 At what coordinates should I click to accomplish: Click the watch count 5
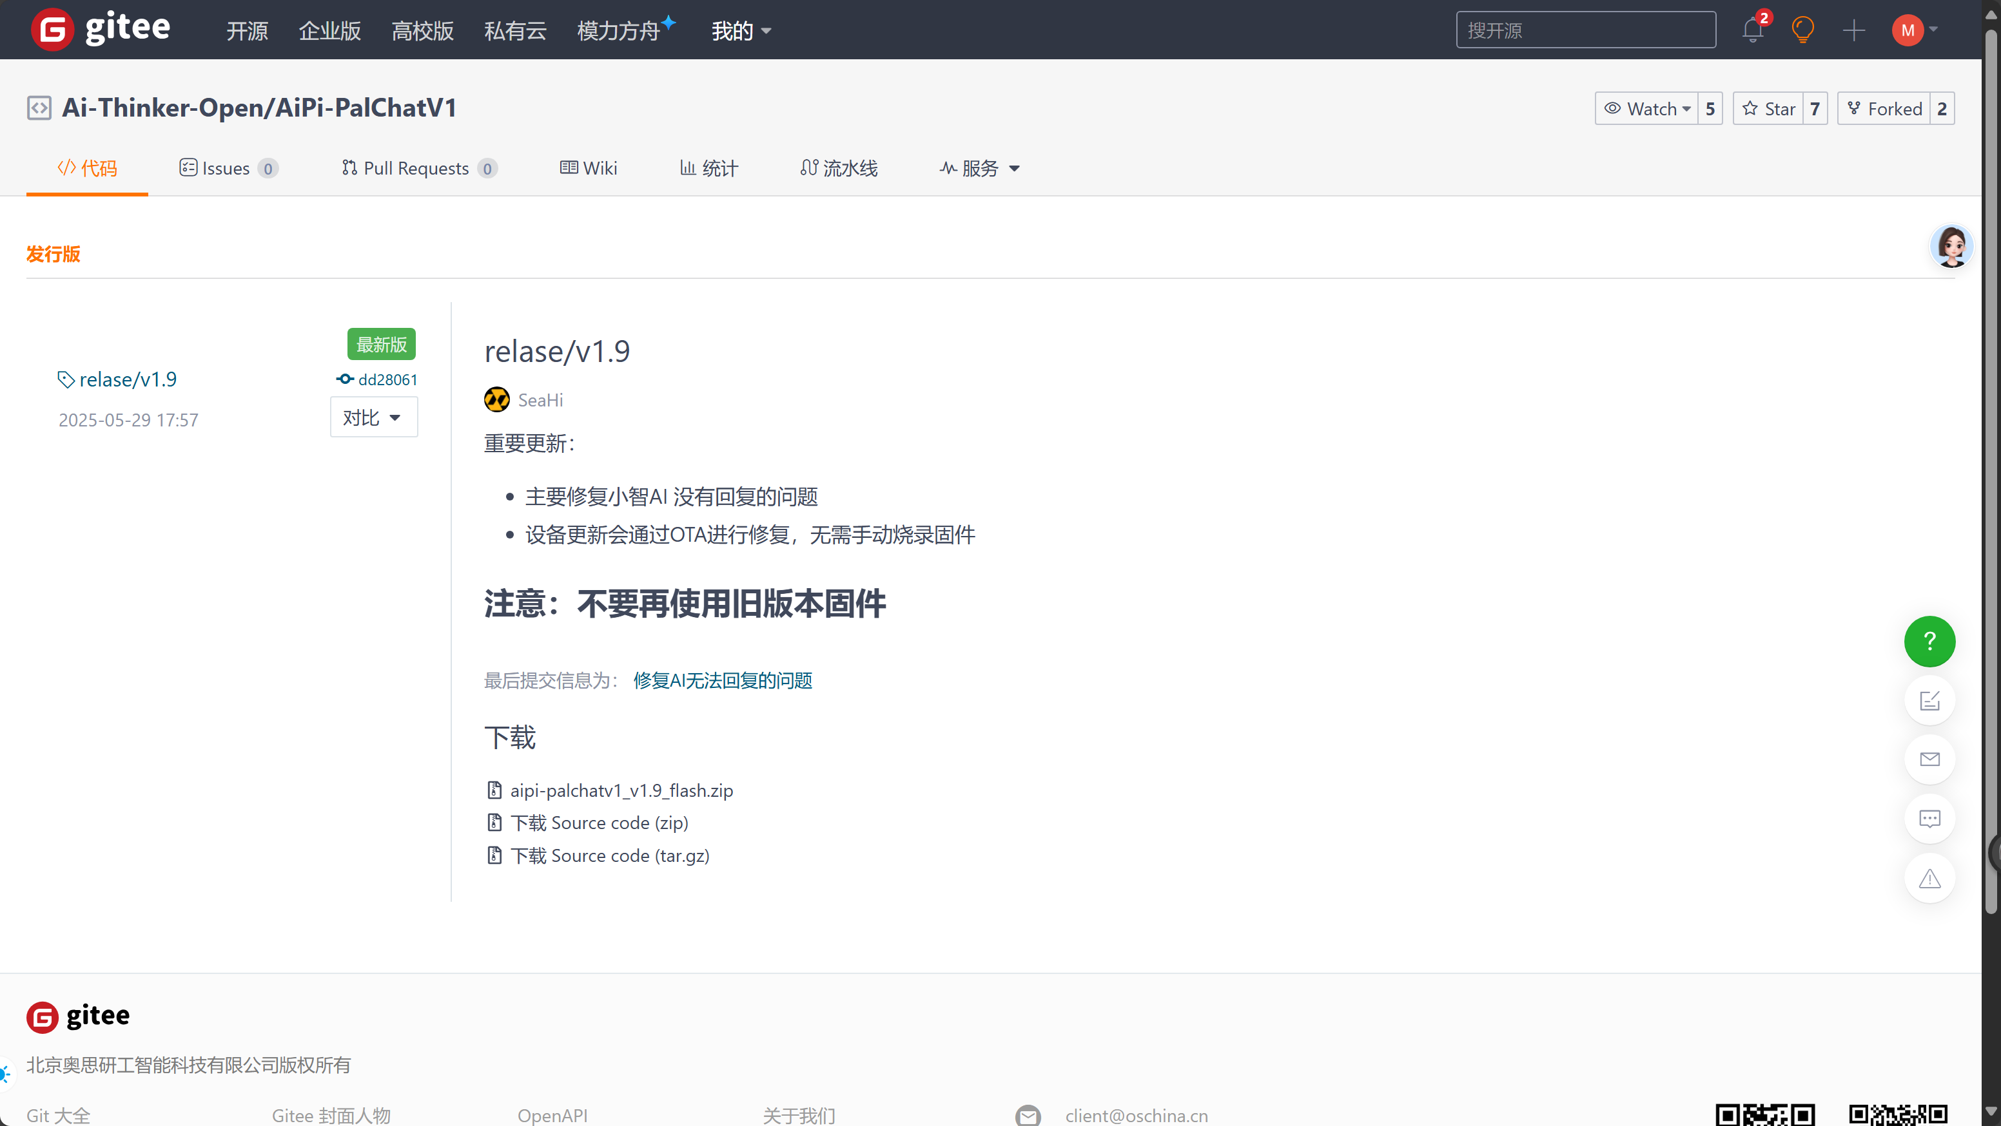pyautogui.click(x=1710, y=109)
